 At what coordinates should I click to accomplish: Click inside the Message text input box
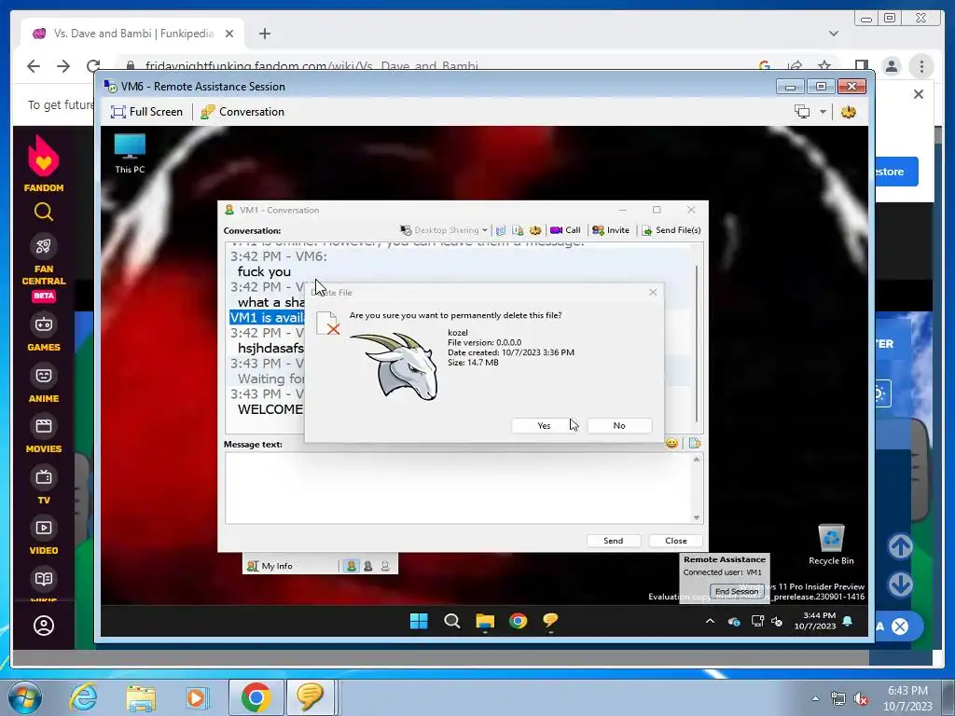(460, 488)
